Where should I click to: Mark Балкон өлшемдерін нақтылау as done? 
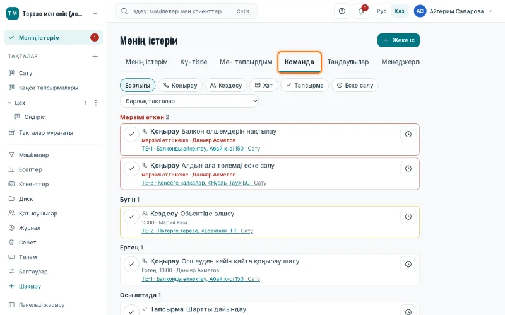pos(131,134)
